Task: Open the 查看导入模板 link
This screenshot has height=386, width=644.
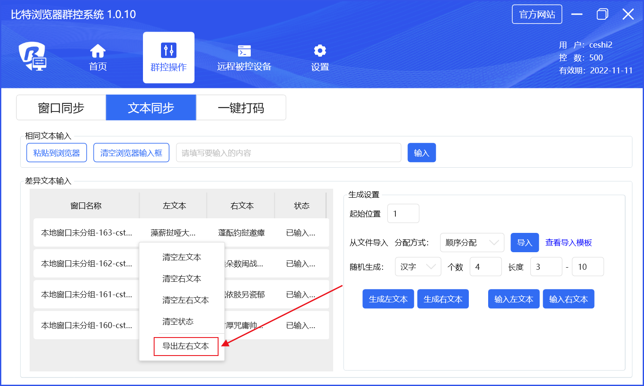Action: tap(568, 243)
